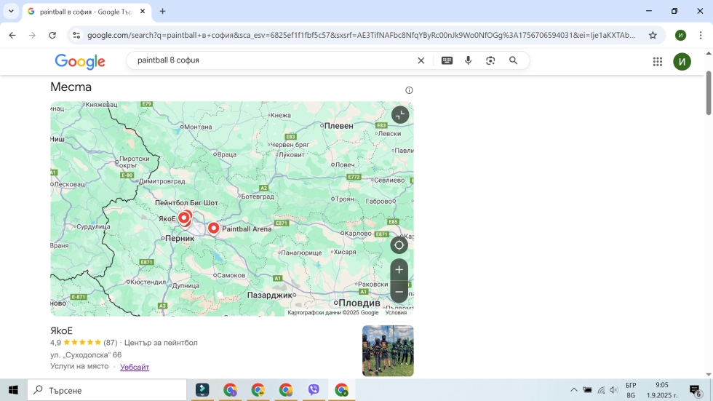The width and height of the screenshot is (713, 401).
Task: Collapse map with the fullscreen toggle button
Action: (399, 115)
